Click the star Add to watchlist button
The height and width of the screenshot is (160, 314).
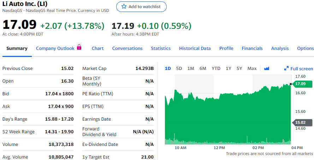click(x=141, y=7)
